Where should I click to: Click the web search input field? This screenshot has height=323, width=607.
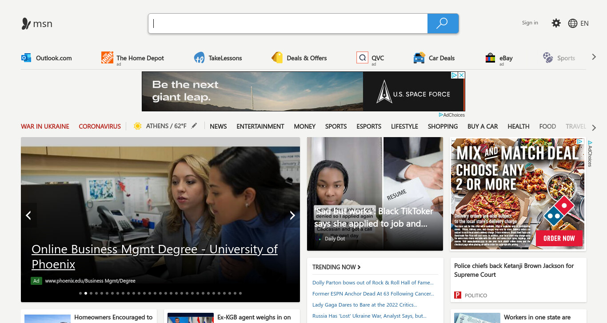point(288,24)
